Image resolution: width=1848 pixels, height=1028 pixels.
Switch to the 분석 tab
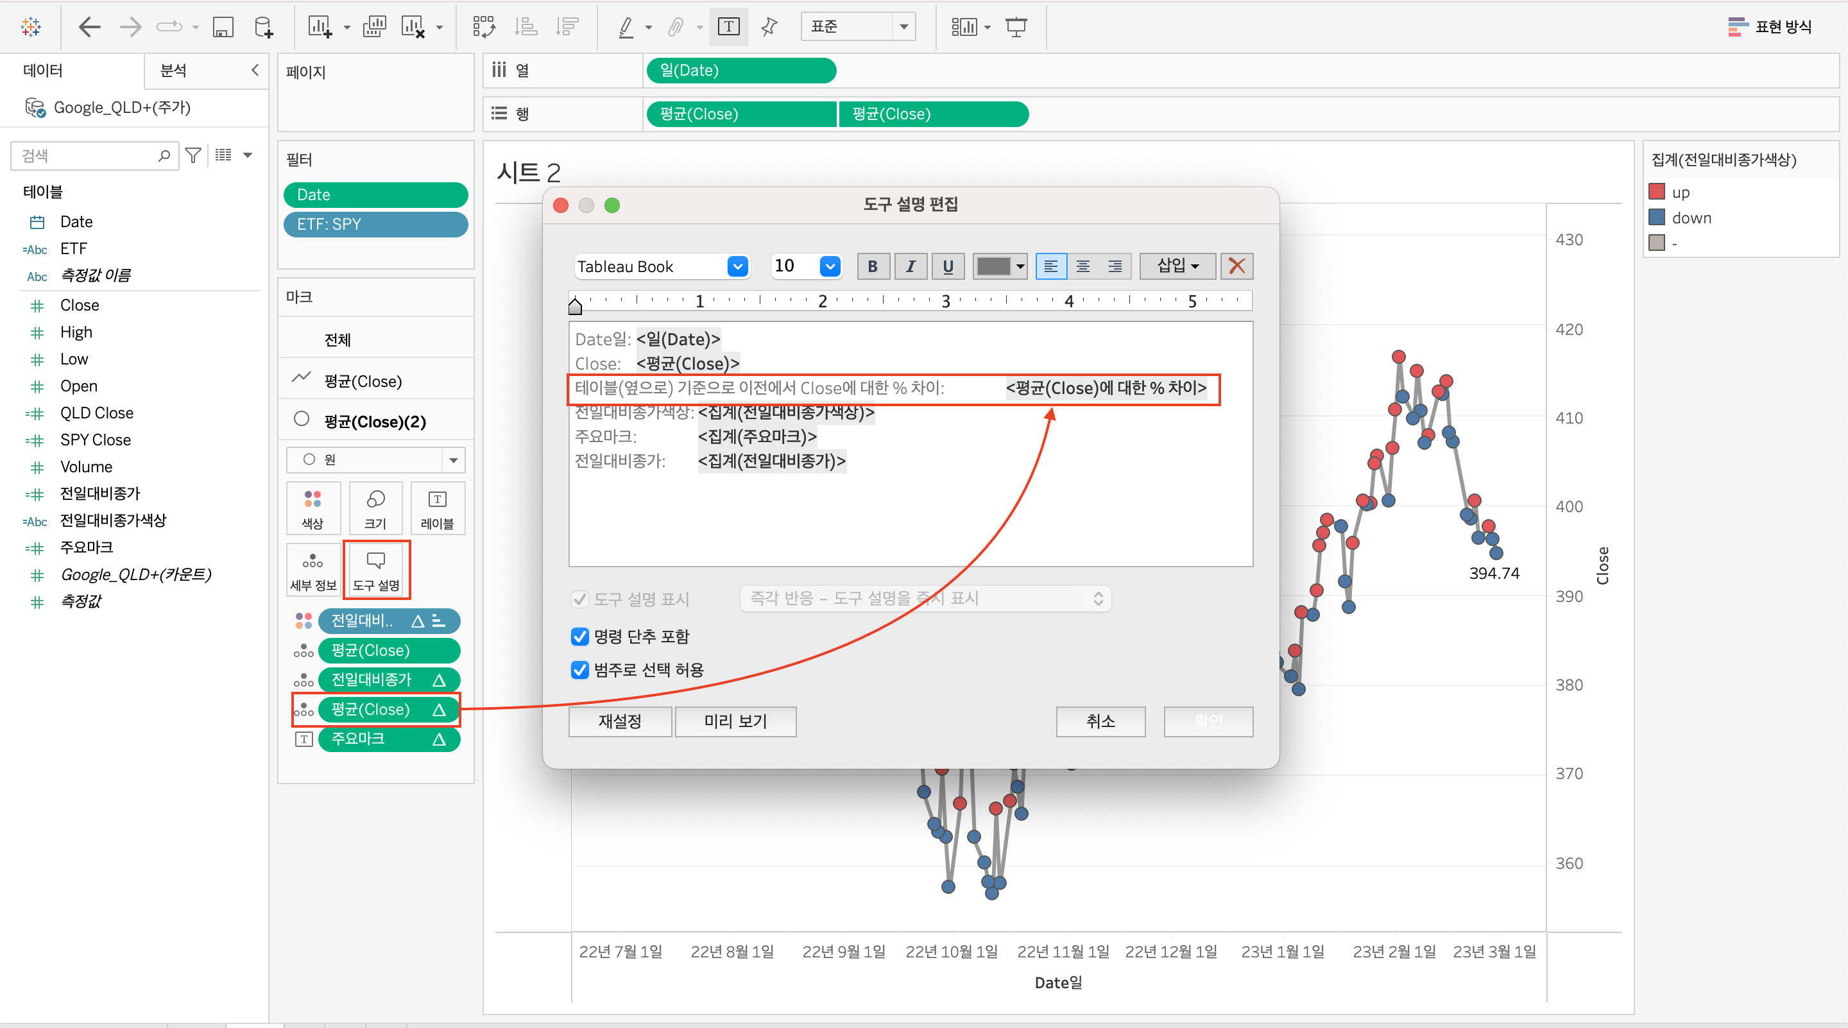tap(174, 71)
